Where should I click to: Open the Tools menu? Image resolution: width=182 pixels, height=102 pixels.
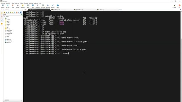(22, 3)
